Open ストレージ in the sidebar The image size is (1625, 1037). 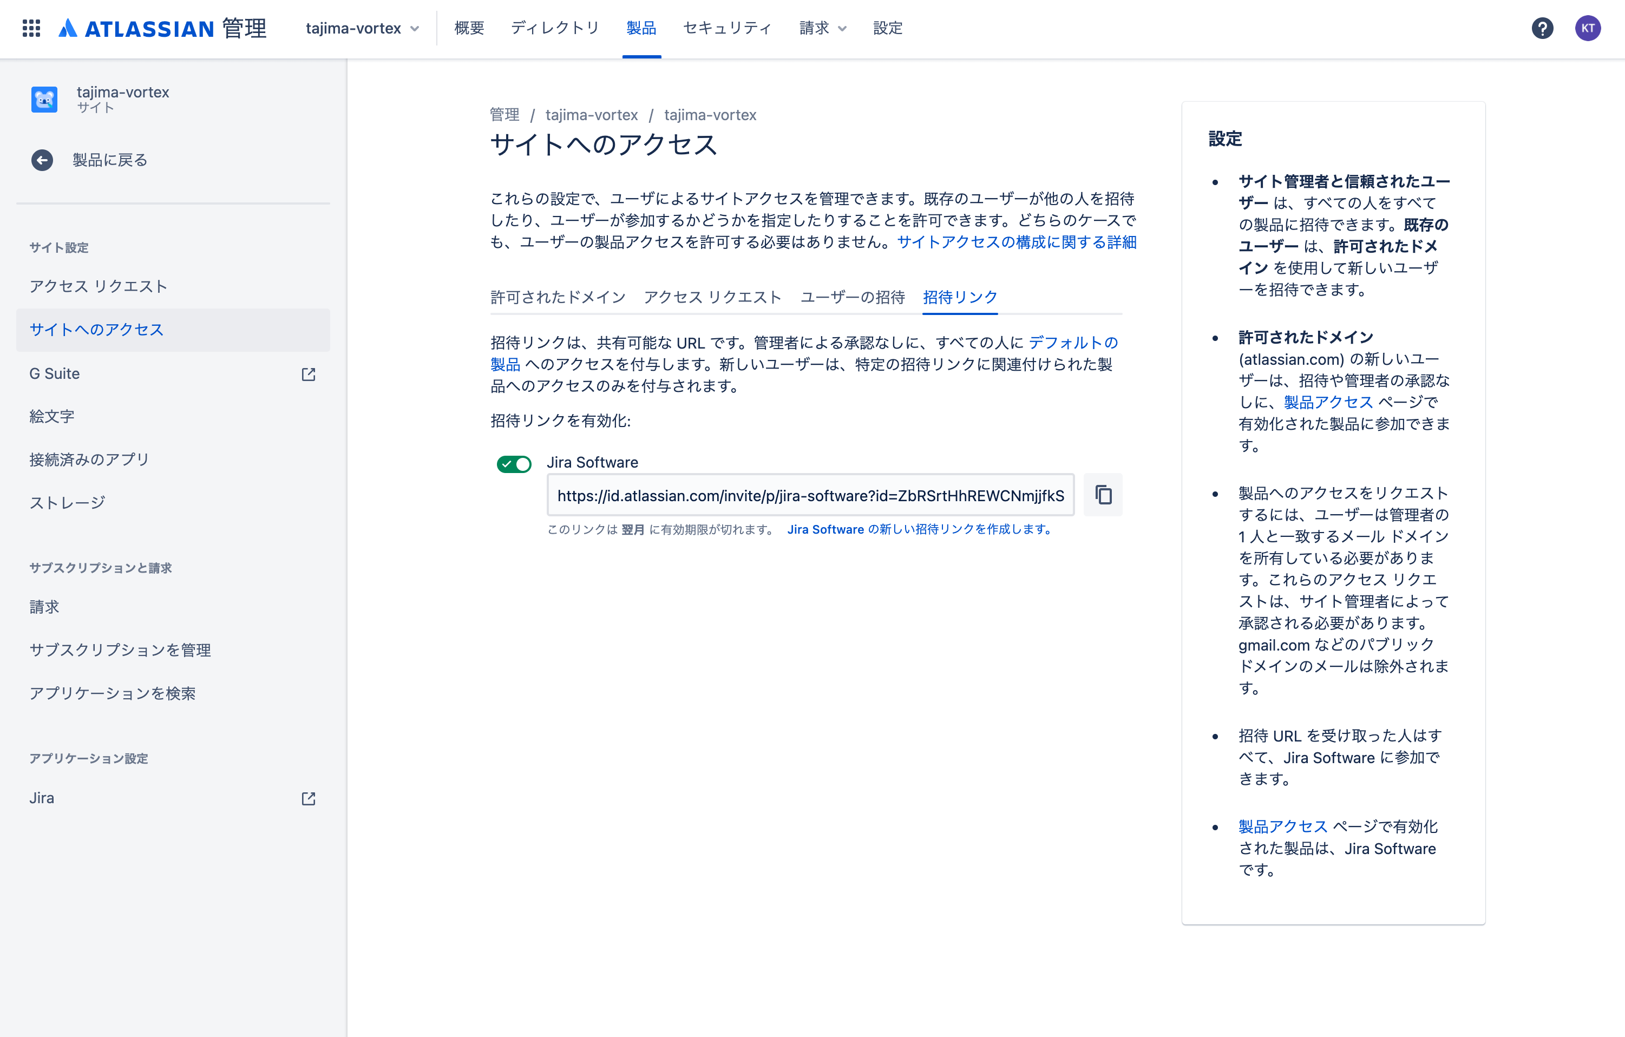pos(173,503)
